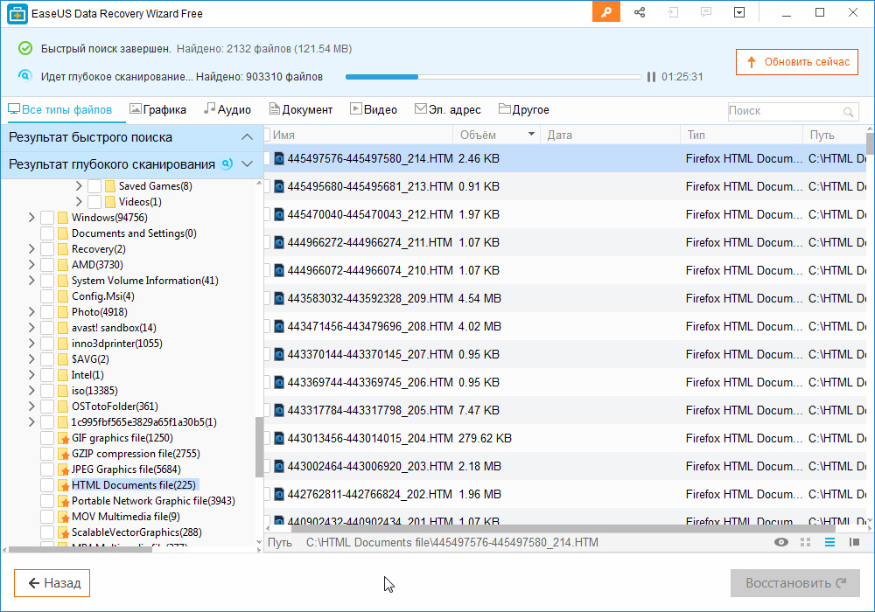Viewport: 875px width, 612px height.
Task: Switch to the Другое tab
Action: [524, 110]
